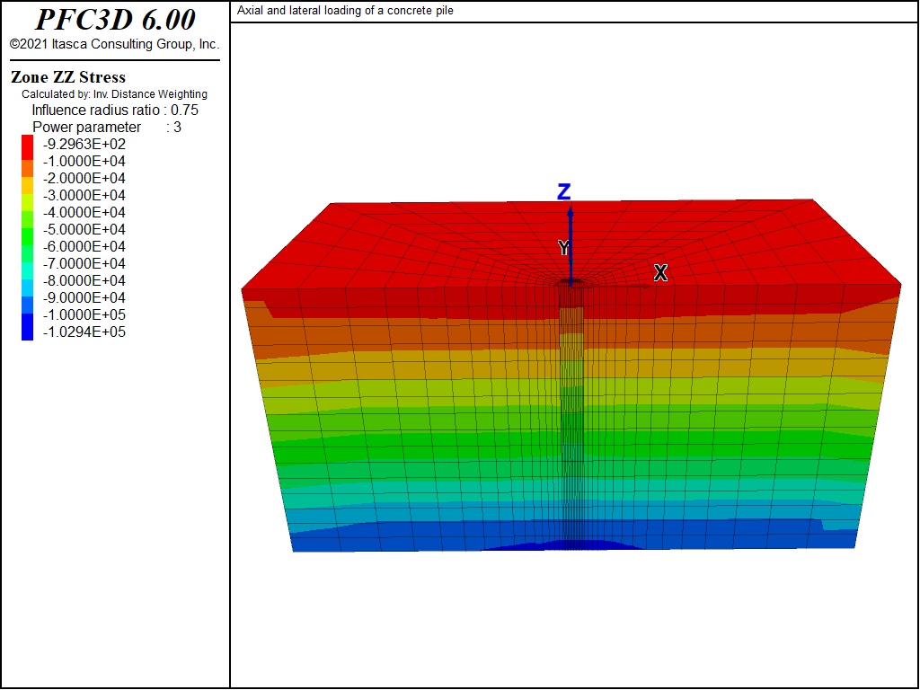Select the dark blue -1.0294E+05 legend swatch
Screen dimensions: 920x690
[x=27, y=327]
